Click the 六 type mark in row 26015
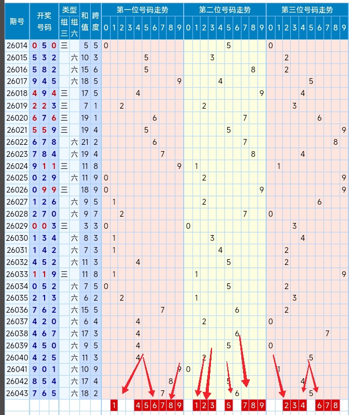 click(74, 57)
